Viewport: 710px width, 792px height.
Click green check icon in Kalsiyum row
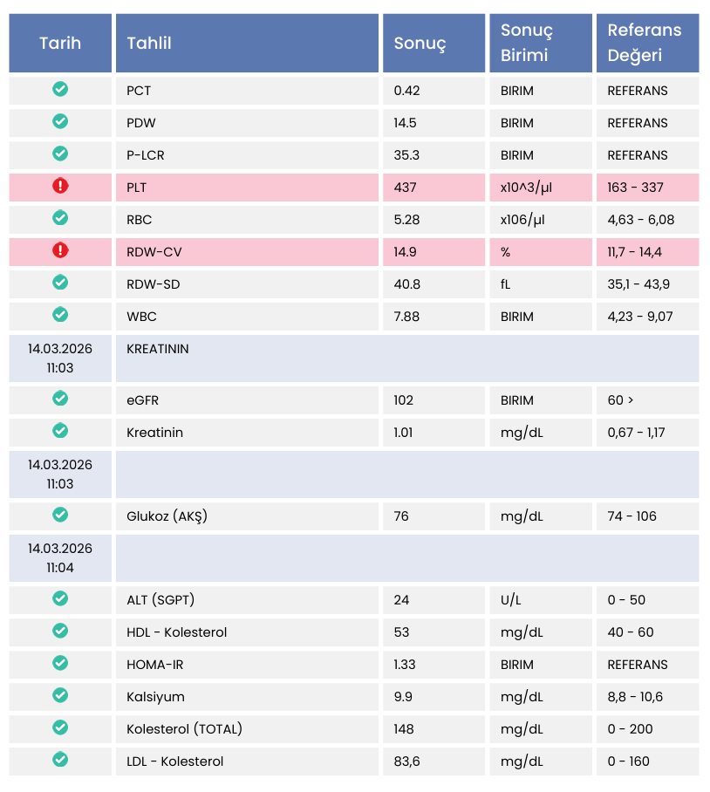(x=60, y=695)
